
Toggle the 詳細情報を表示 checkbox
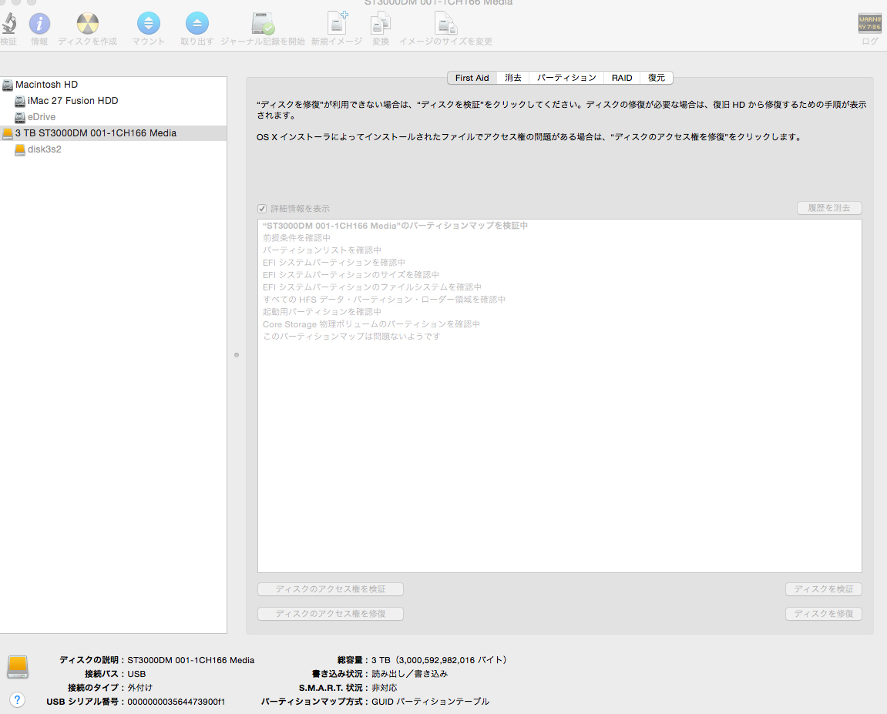click(x=263, y=209)
